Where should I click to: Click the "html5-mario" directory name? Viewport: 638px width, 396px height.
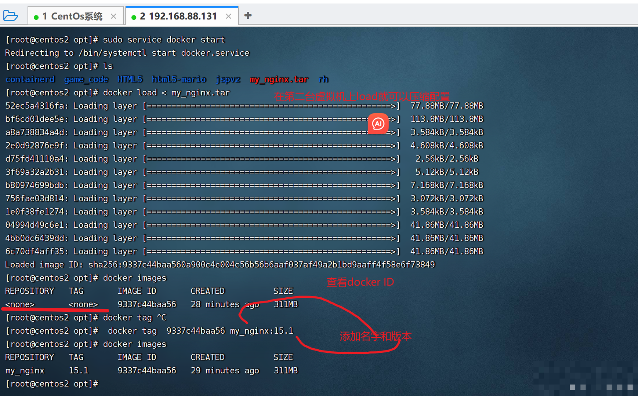click(179, 79)
